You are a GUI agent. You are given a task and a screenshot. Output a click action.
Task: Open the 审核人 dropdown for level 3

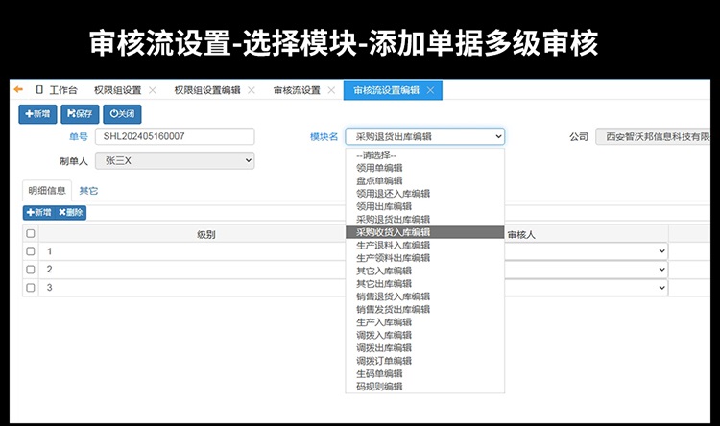click(x=586, y=288)
